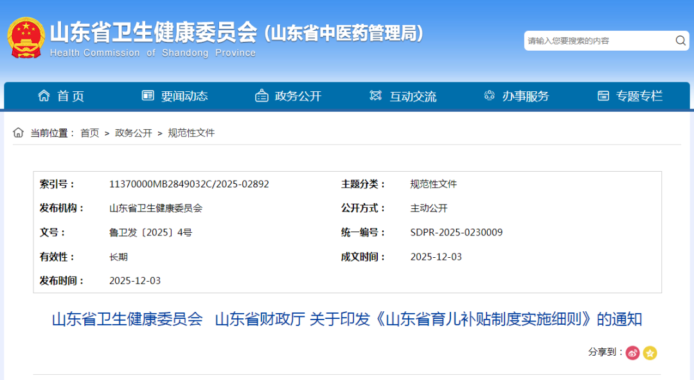Open the 专题专栏 menu label
This screenshot has width=694, height=380.
639,96
